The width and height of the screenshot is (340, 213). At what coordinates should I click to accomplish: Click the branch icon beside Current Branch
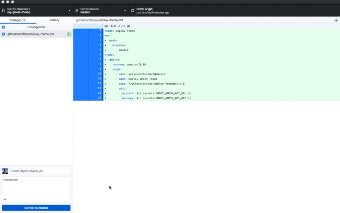tap(76, 10)
